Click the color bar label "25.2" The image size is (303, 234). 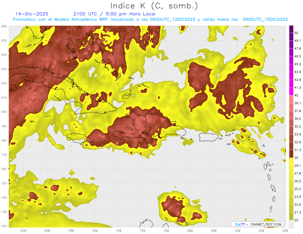[x=297, y=189]
